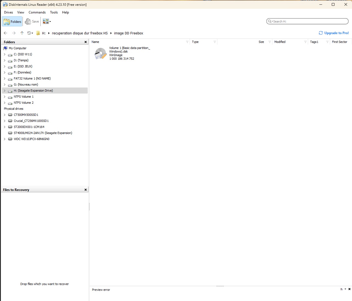Expand the NTFS Volume 1 node
Viewport: 352px width, 301px height.
point(4,97)
